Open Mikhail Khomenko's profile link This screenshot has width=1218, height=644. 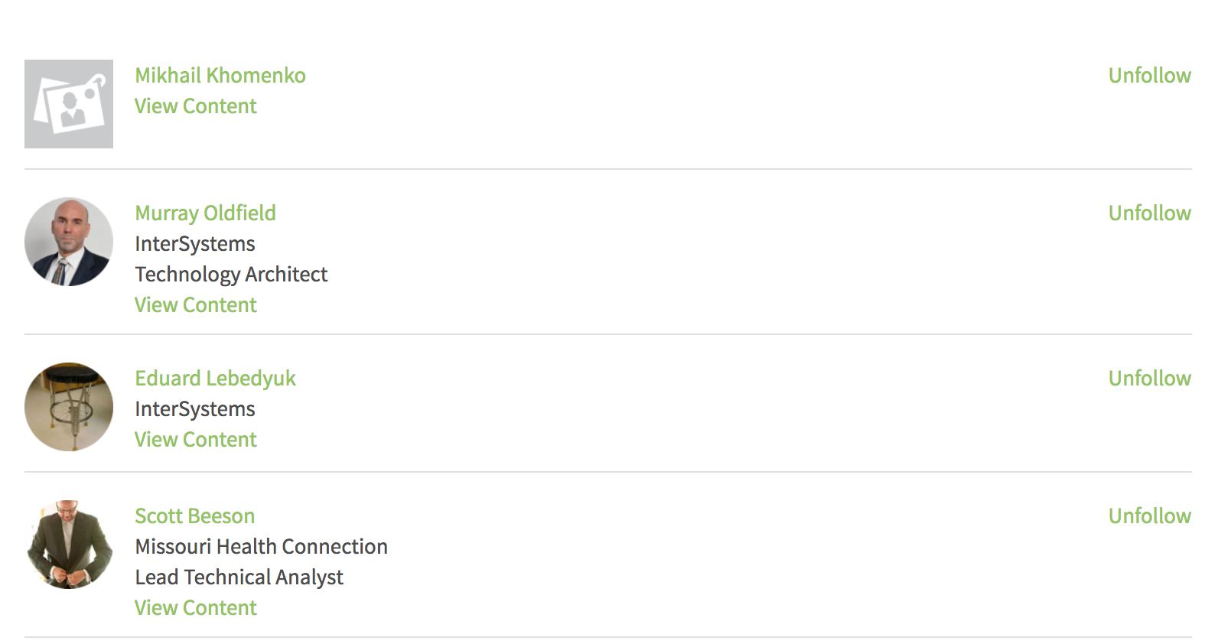coord(220,75)
